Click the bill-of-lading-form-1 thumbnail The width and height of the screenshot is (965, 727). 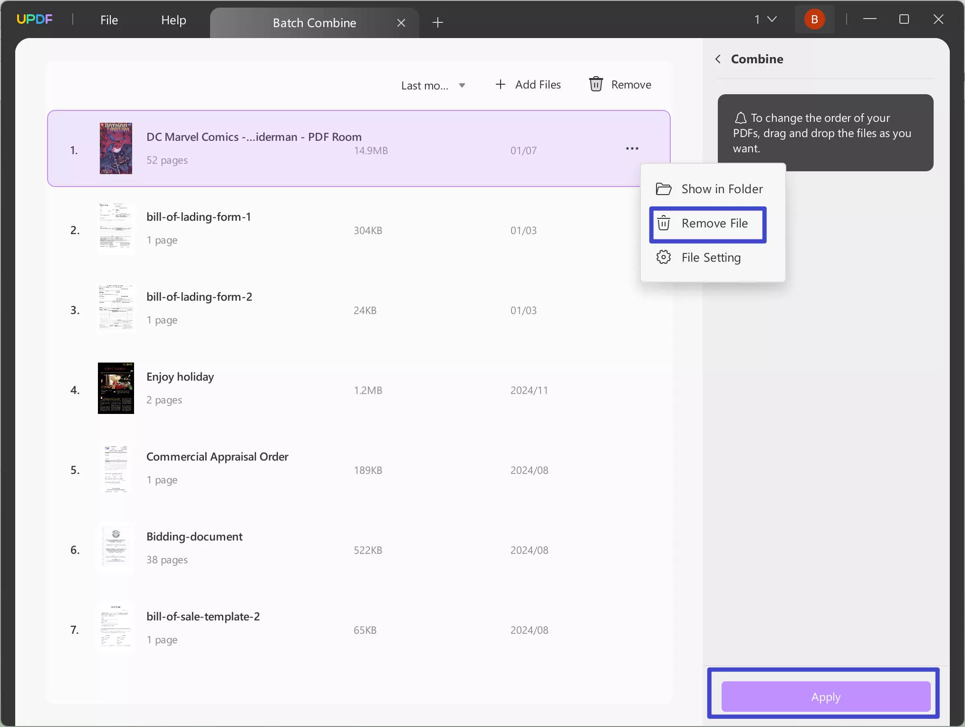pyautogui.click(x=116, y=229)
